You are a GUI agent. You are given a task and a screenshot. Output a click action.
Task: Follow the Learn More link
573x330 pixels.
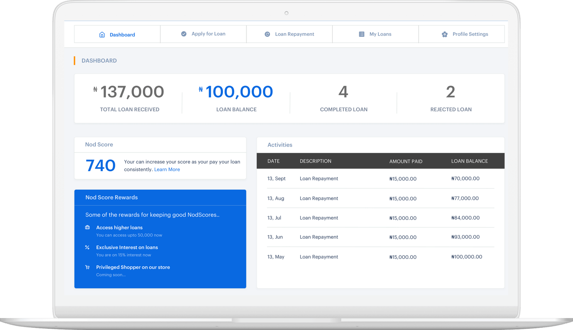[x=167, y=170]
